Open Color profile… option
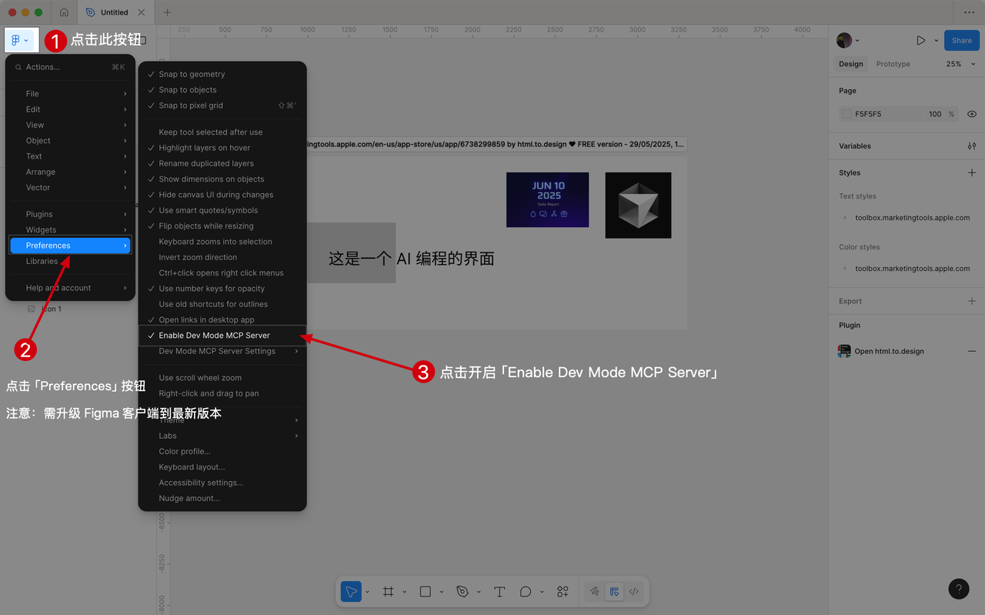Image resolution: width=985 pixels, height=615 pixels. [x=222, y=452]
